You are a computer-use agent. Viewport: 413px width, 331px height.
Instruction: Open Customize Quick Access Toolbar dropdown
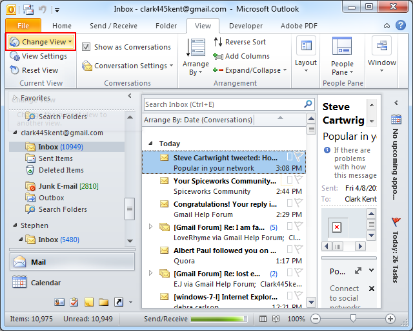coord(57,10)
